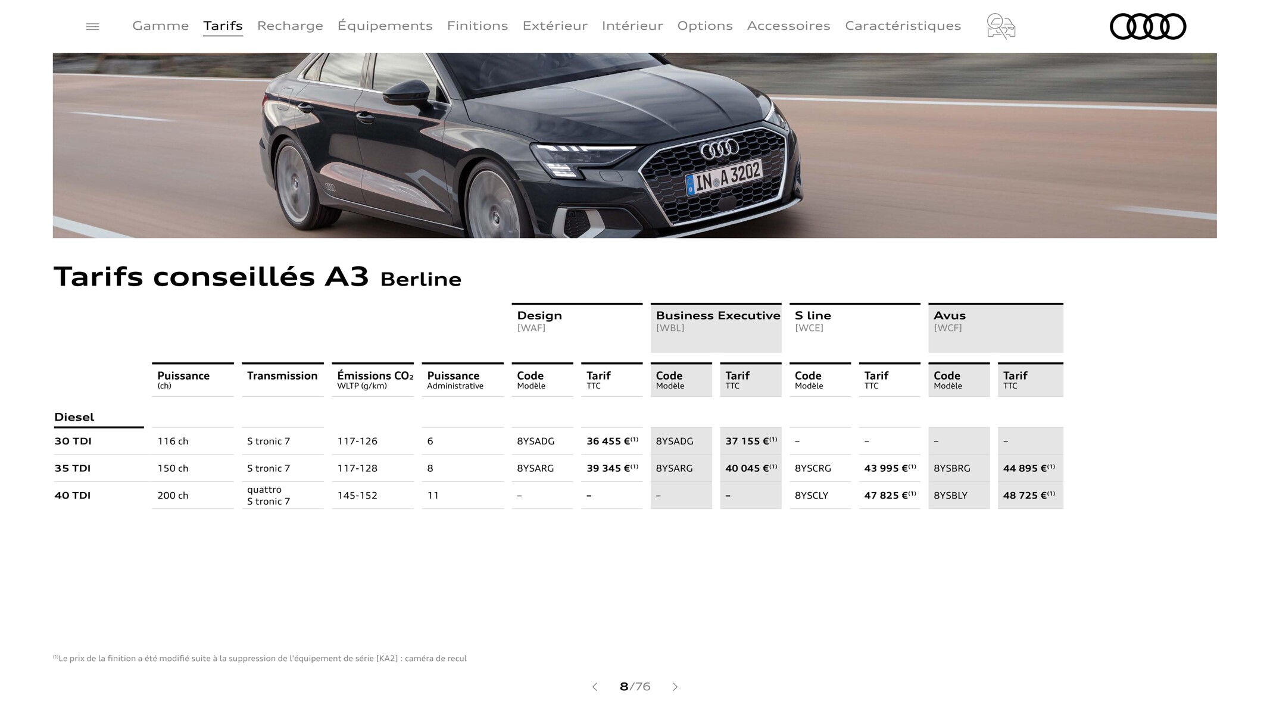Click the 36 455 € price
Screen dimensions: 1270x714
click(x=612, y=441)
